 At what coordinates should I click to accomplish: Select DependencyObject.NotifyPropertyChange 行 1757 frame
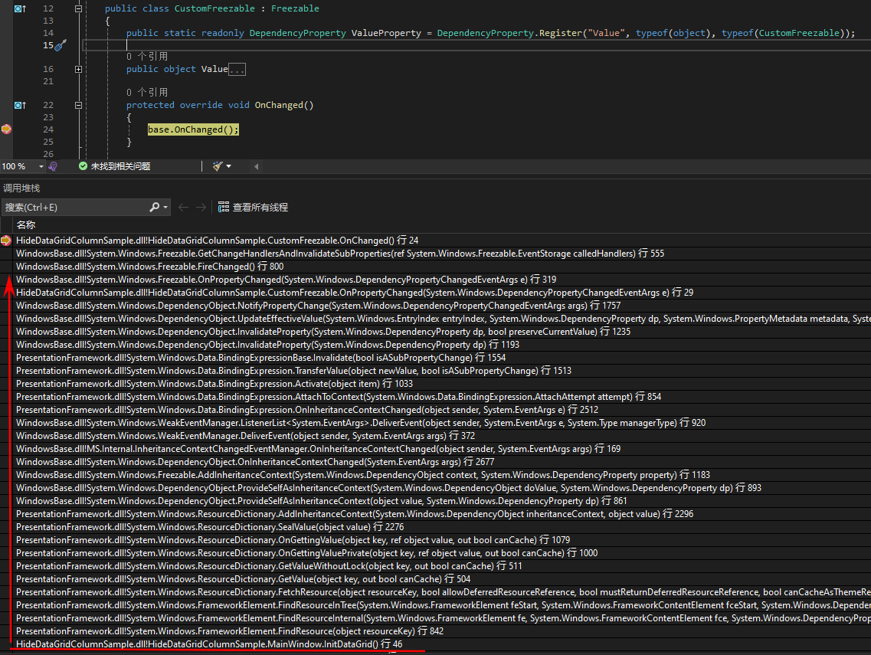tap(318, 306)
